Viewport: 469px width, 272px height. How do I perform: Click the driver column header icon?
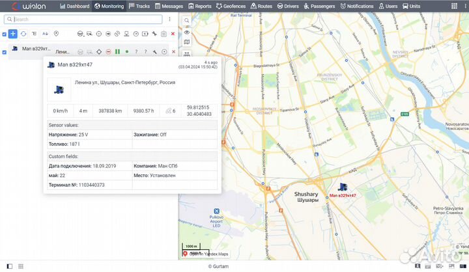80,34
